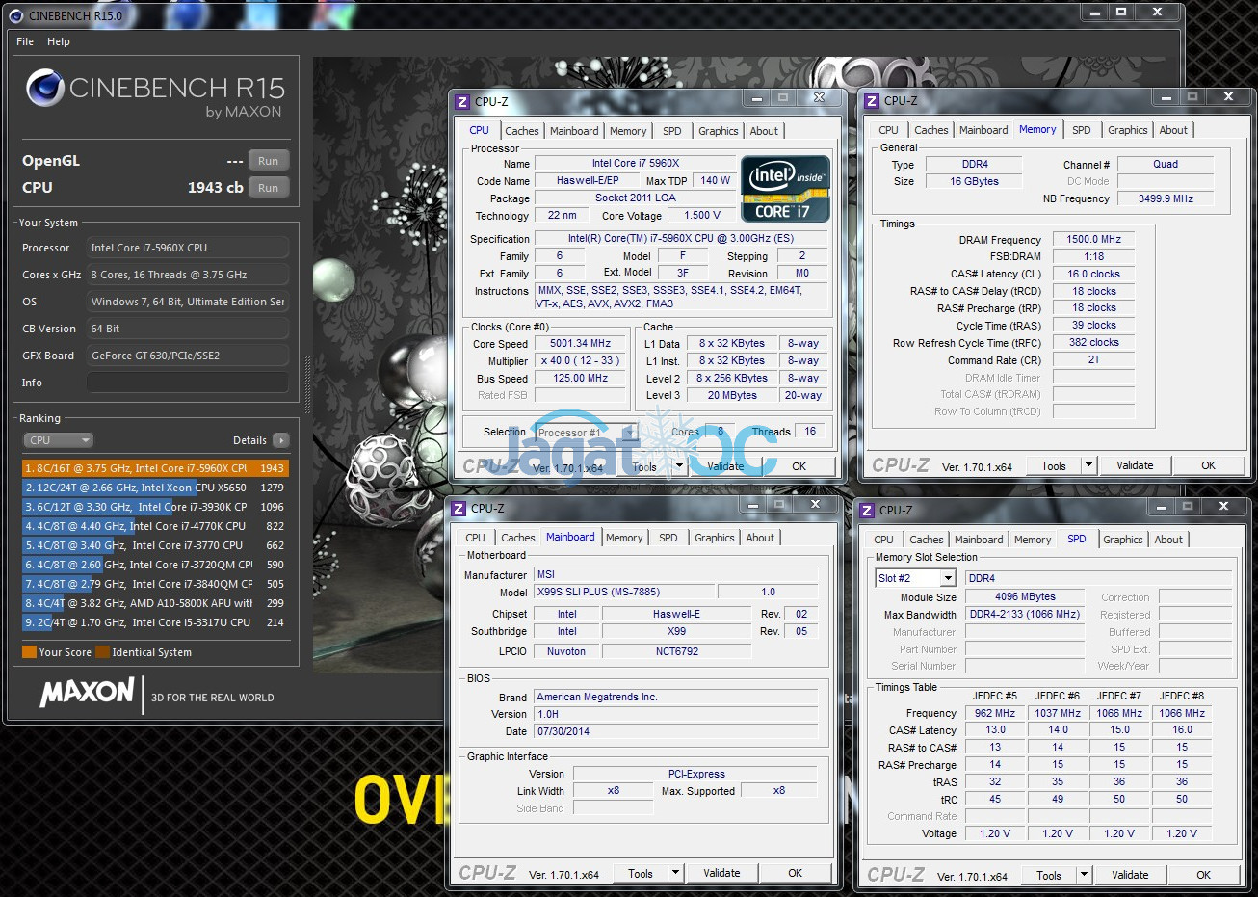Image resolution: width=1258 pixels, height=897 pixels.
Task: Click the Cinebench logo icon in the title bar
Action: [16, 15]
